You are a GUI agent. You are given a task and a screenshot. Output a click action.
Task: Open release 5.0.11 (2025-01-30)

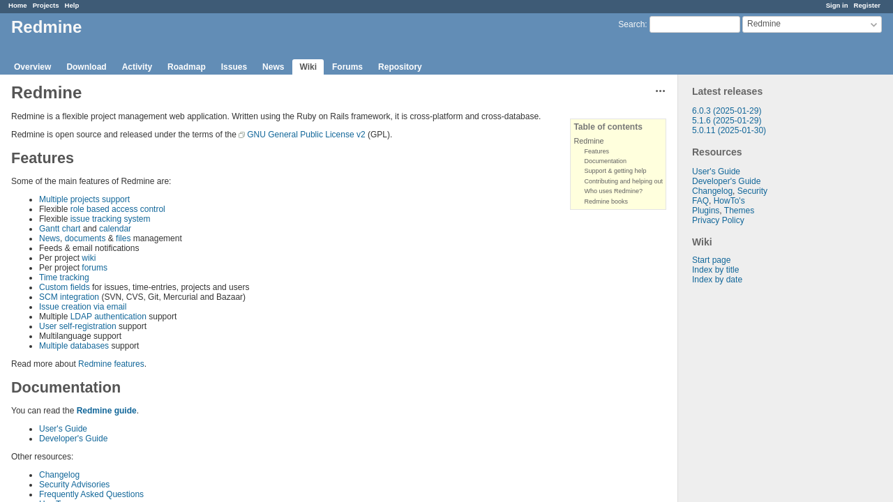coord(729,130)
